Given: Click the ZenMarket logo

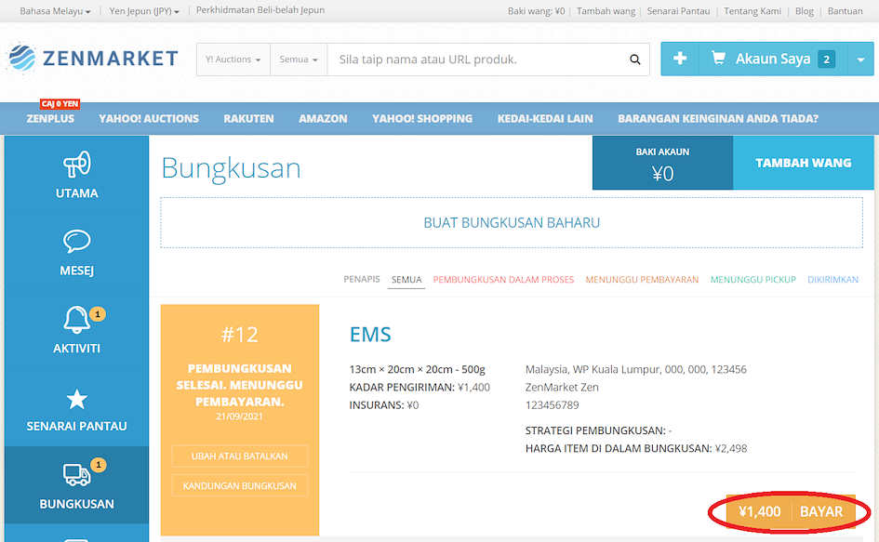Looking at the screenshot, I should pyautogui.click(x=92, y=58).
